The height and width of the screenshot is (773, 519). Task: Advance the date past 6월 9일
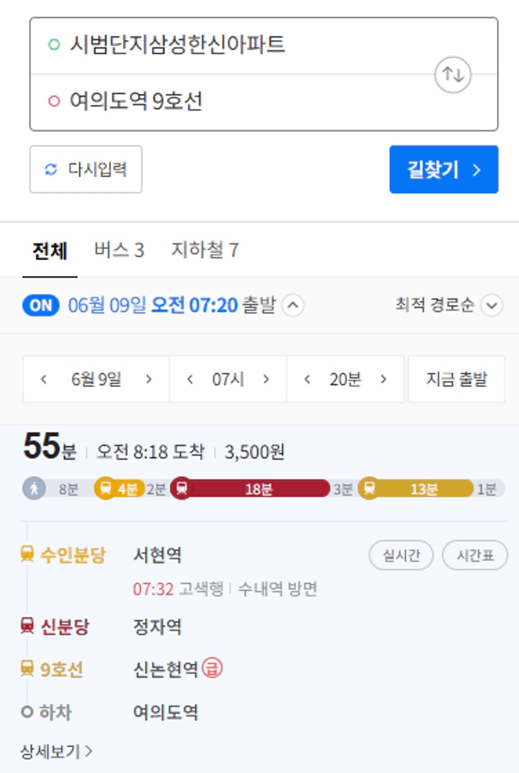click(x=149, y=379)
